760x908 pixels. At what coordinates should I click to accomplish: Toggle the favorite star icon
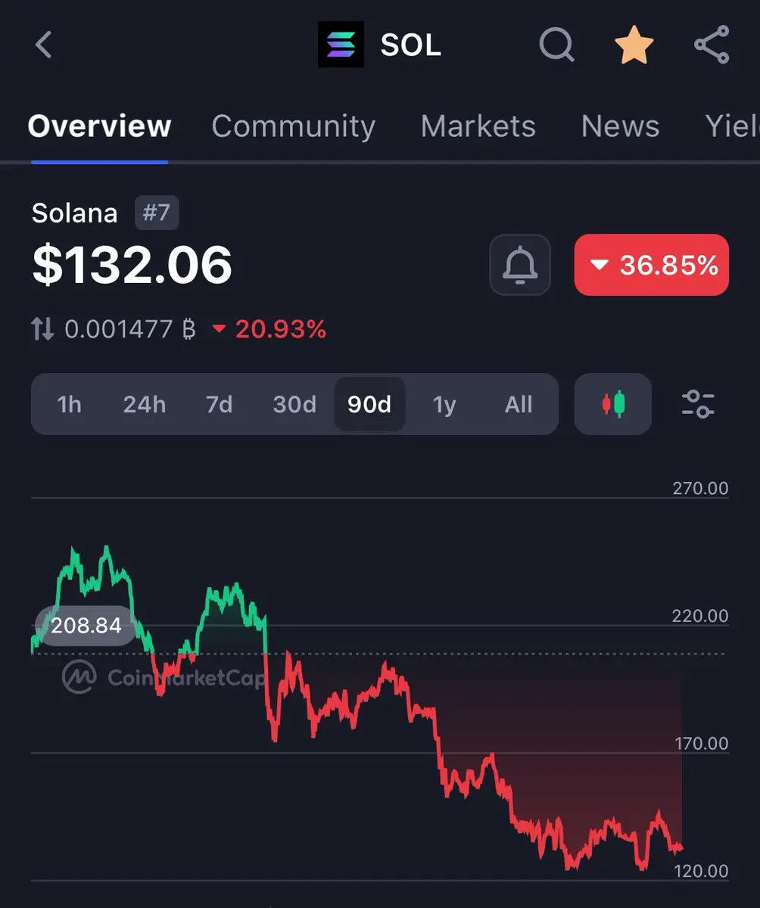[634, 45]
